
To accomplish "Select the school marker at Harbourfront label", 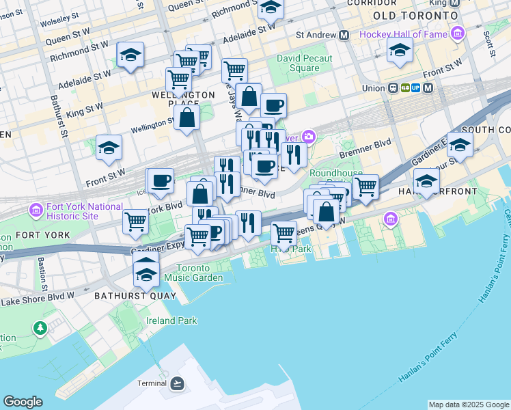I will (426, 181).
